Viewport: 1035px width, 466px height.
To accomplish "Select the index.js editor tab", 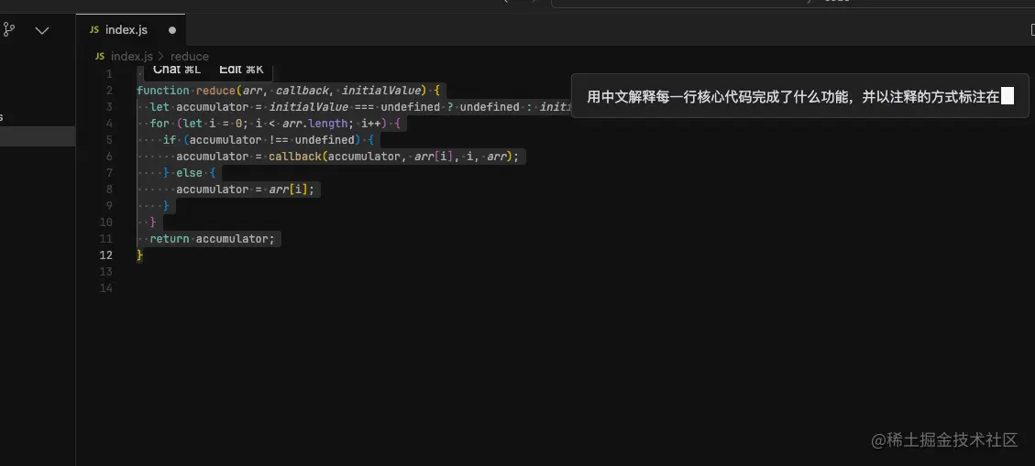I will pos(131,30).
